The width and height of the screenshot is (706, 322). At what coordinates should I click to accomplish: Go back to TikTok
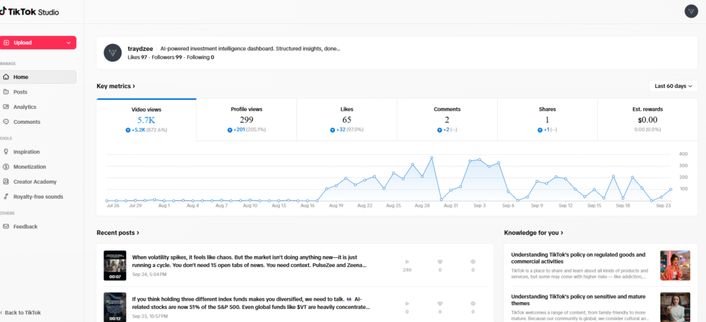pyautogui.click(x=21, y=312)
